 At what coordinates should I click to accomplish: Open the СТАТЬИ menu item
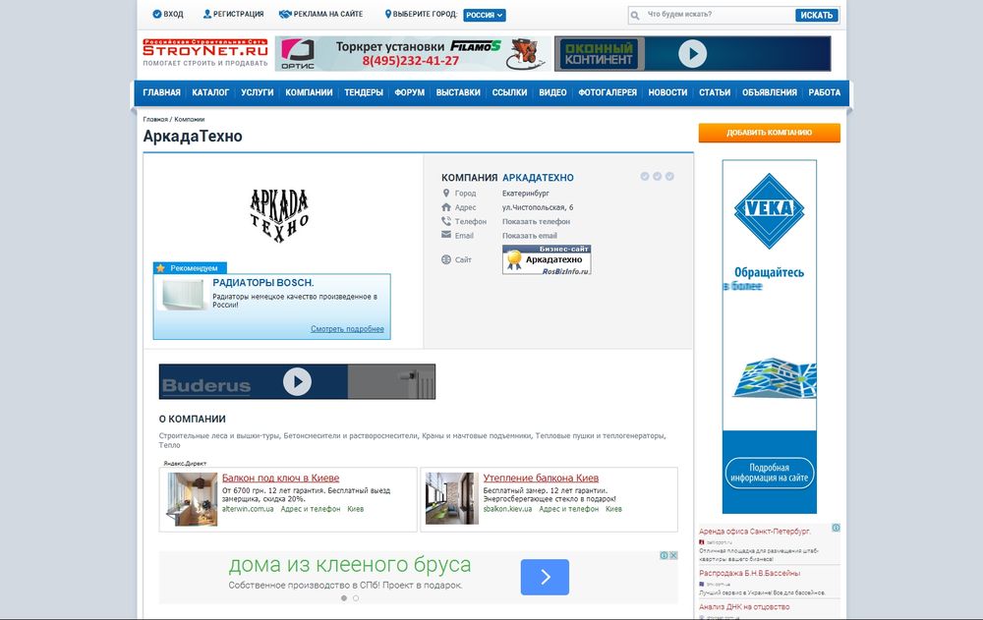714,92
